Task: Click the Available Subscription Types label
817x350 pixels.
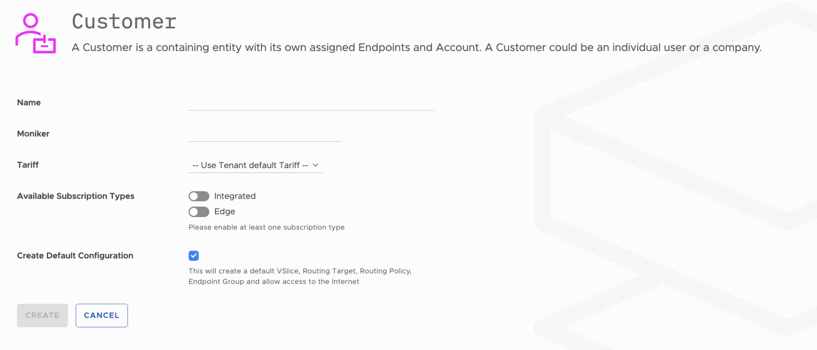Action: pos(76,196)
